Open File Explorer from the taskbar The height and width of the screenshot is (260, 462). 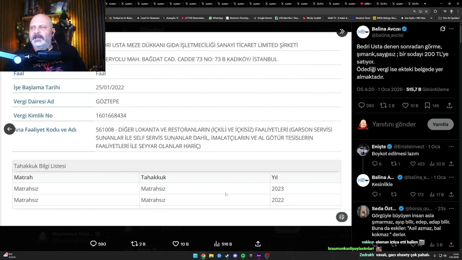[211, 256]
